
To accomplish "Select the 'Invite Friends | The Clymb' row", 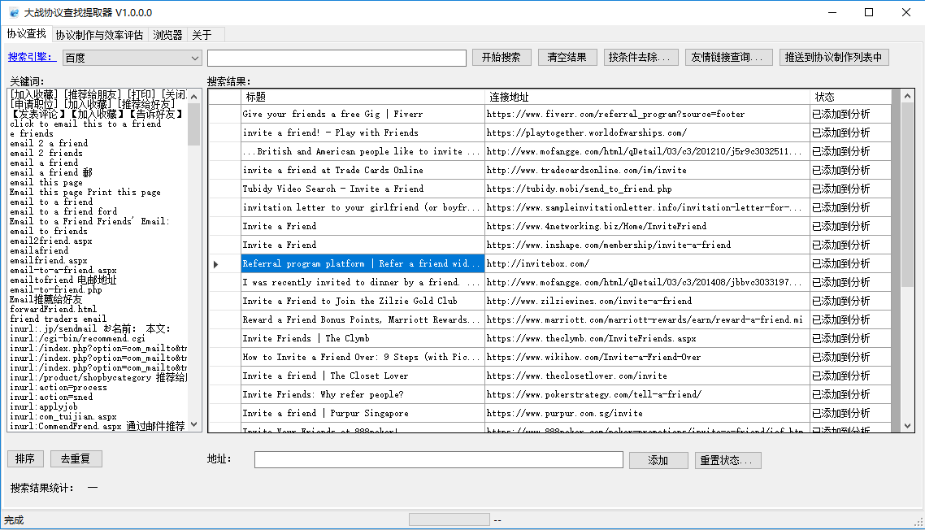I will (362, 338).
